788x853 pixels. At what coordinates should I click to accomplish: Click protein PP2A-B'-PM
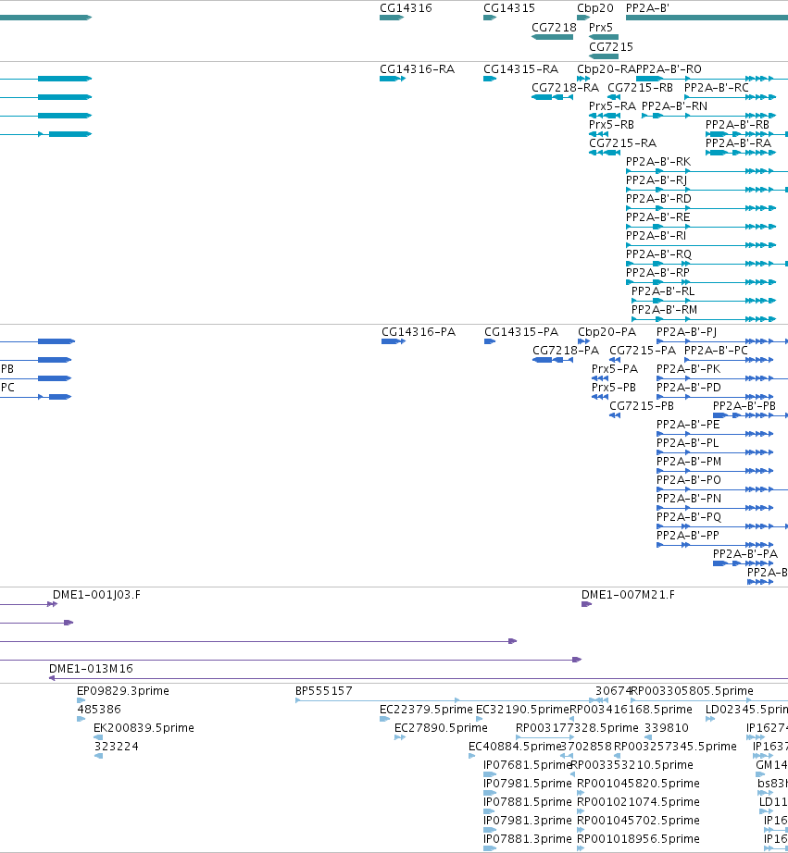(x=689, y=462)
